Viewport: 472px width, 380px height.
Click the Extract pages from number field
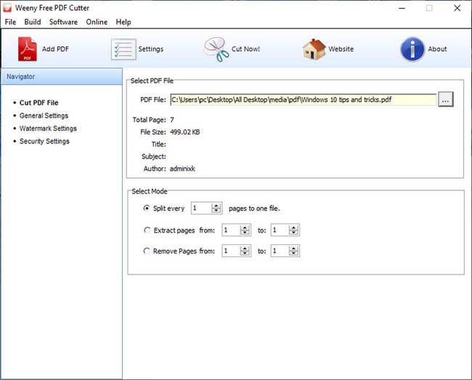(x=231, y=230)
